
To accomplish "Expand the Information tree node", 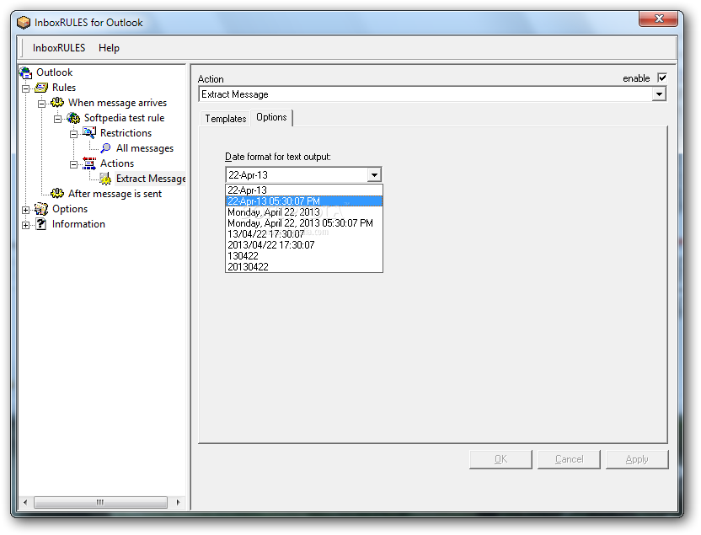I will tap(26, 225).
